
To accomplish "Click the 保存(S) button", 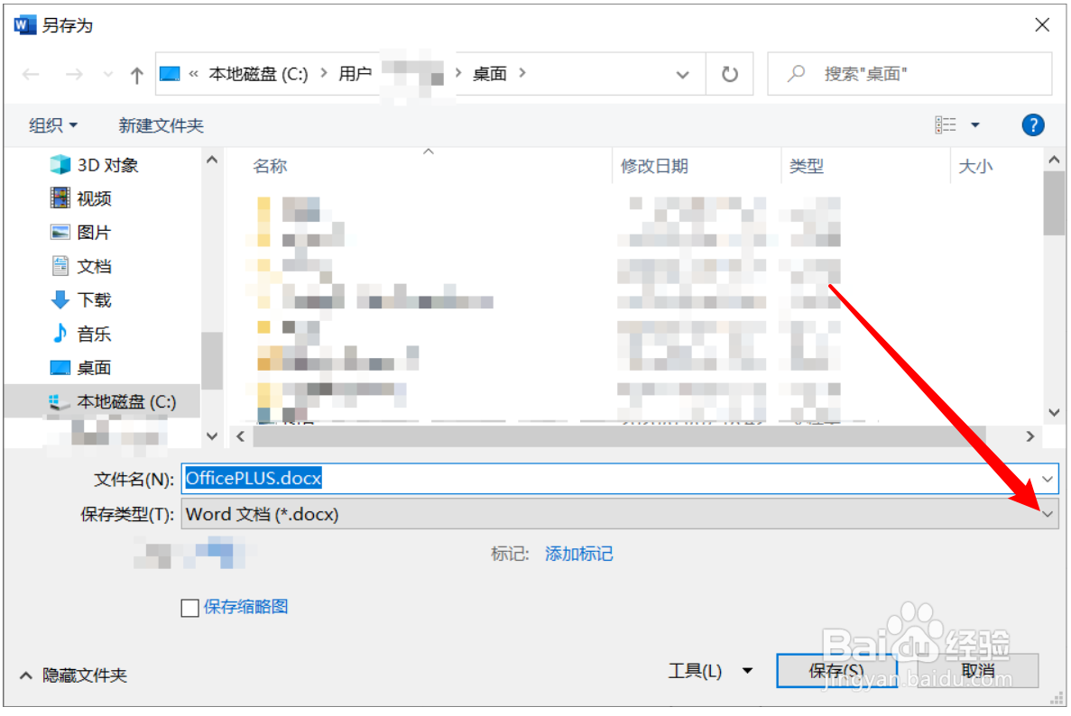I will (x=836, y=671).
